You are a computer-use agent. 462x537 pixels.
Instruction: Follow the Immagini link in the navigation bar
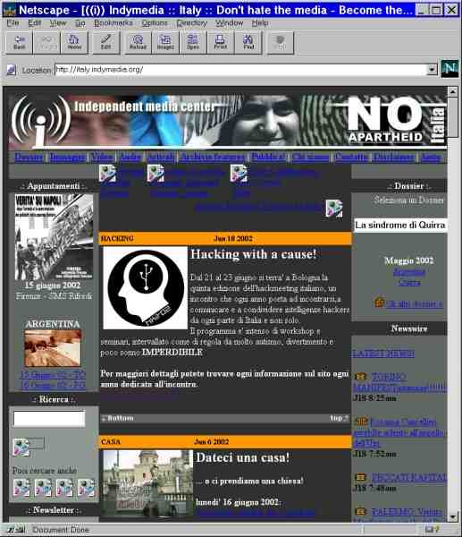(x=67, y=158)
